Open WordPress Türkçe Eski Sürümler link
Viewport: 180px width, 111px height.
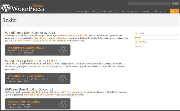[32, 41]
